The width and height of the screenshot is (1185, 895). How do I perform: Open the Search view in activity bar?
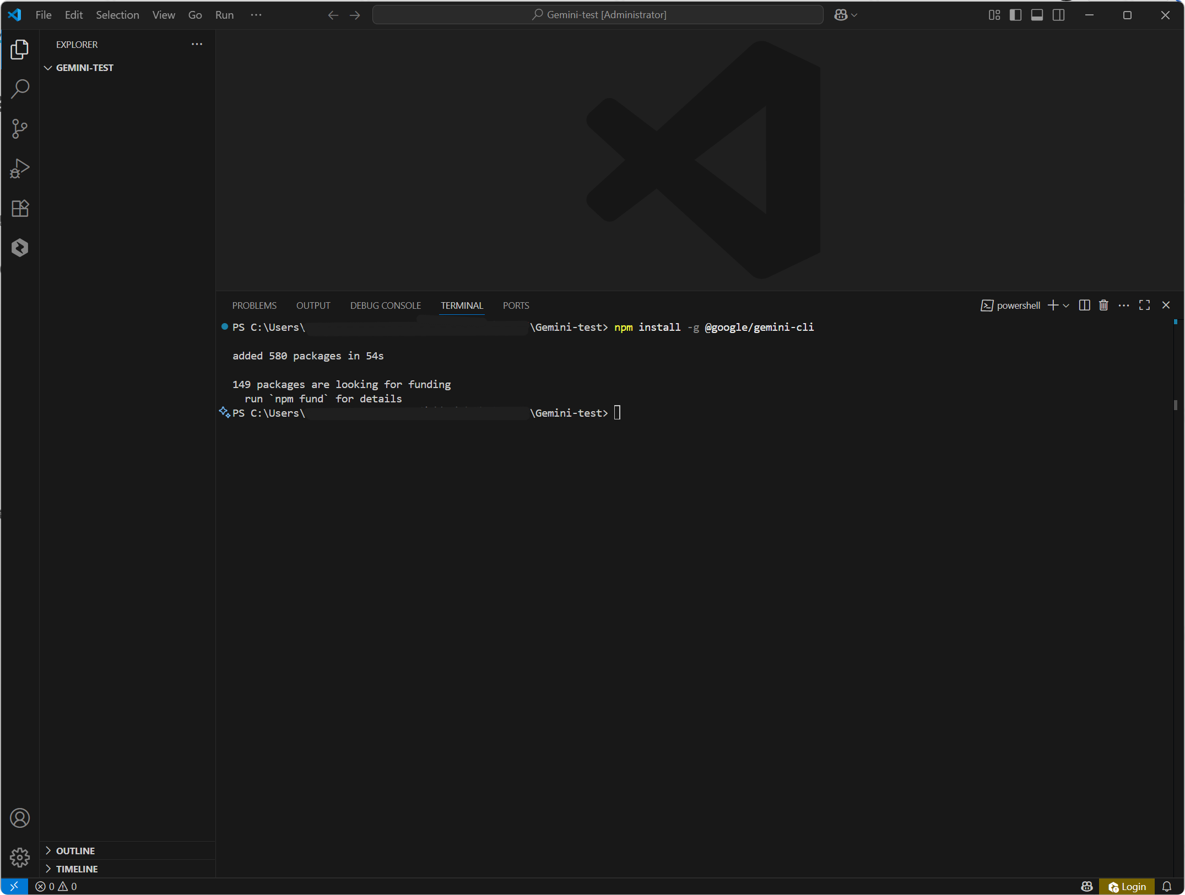[x=20, y=89]
